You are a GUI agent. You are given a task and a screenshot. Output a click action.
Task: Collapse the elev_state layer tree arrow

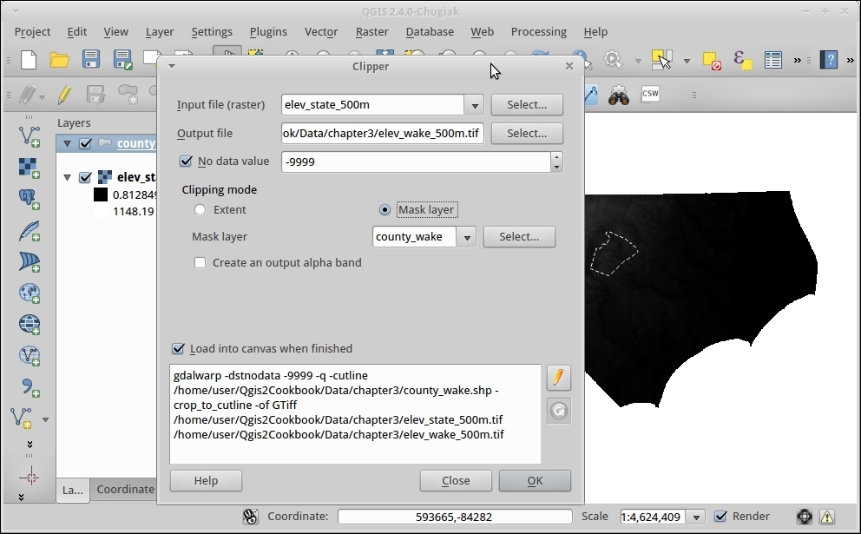click(67, 177)
